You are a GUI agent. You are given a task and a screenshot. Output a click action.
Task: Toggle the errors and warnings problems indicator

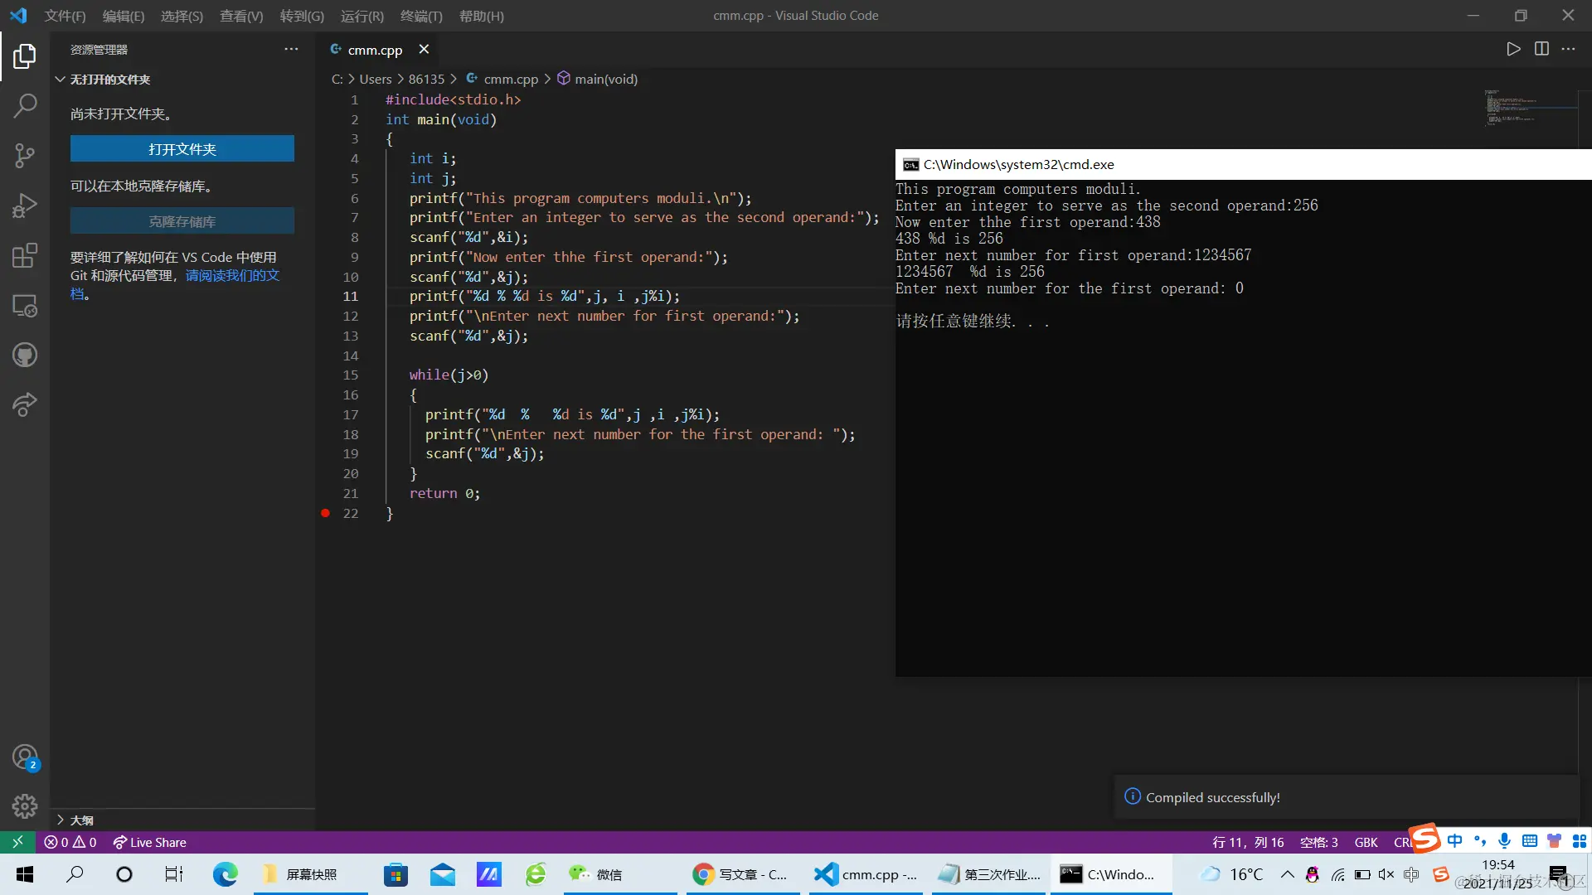(70, 843)
